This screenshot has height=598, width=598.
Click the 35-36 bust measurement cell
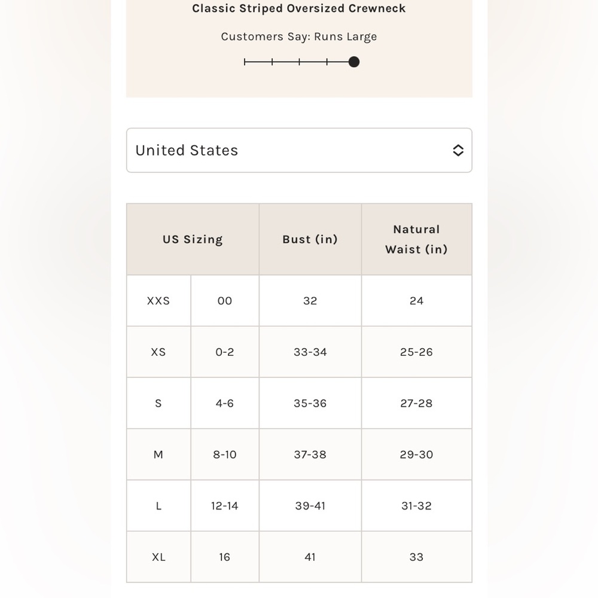coord(310,404)
